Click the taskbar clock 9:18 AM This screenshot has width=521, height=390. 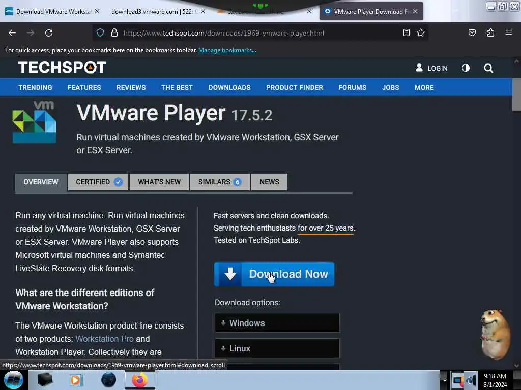click(x=495, y=376)
